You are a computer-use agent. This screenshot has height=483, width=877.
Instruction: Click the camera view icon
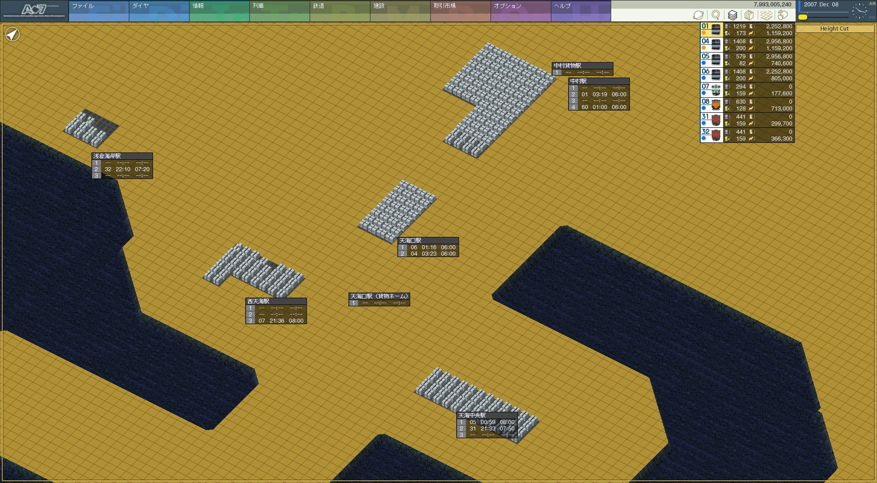coord(783,15)
